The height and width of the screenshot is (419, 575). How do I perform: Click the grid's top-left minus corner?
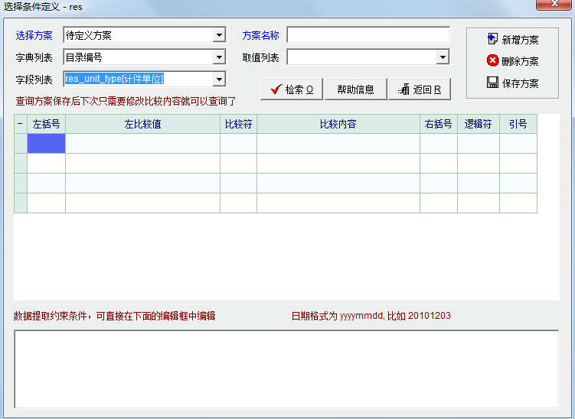pos(20,124)
